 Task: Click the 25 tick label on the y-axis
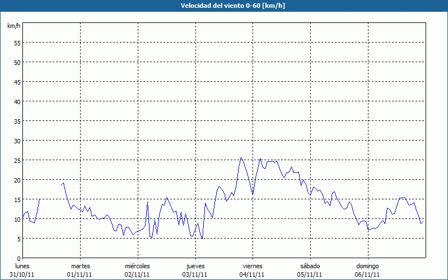tap(17, 160)
